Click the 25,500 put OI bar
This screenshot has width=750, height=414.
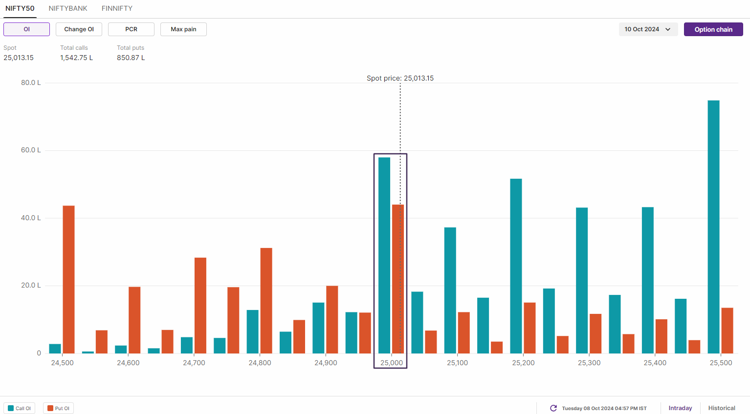coord(727,331)
